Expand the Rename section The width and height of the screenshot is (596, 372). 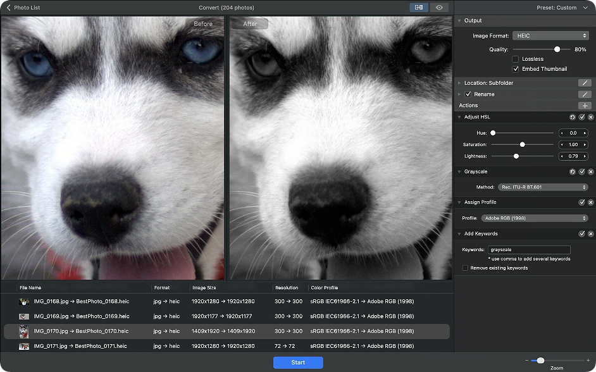tap(459, 94)
